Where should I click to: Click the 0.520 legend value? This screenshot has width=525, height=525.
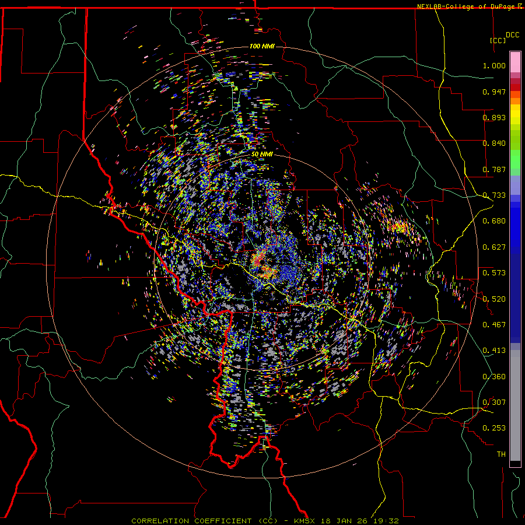point(494,299)
